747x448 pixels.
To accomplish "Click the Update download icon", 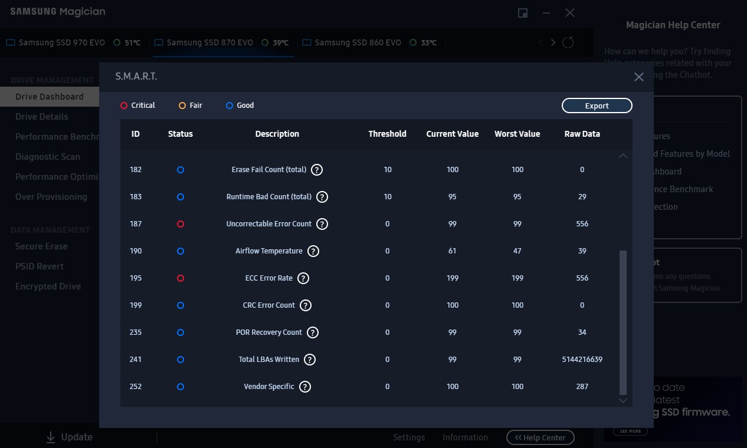I will (51, 437).
